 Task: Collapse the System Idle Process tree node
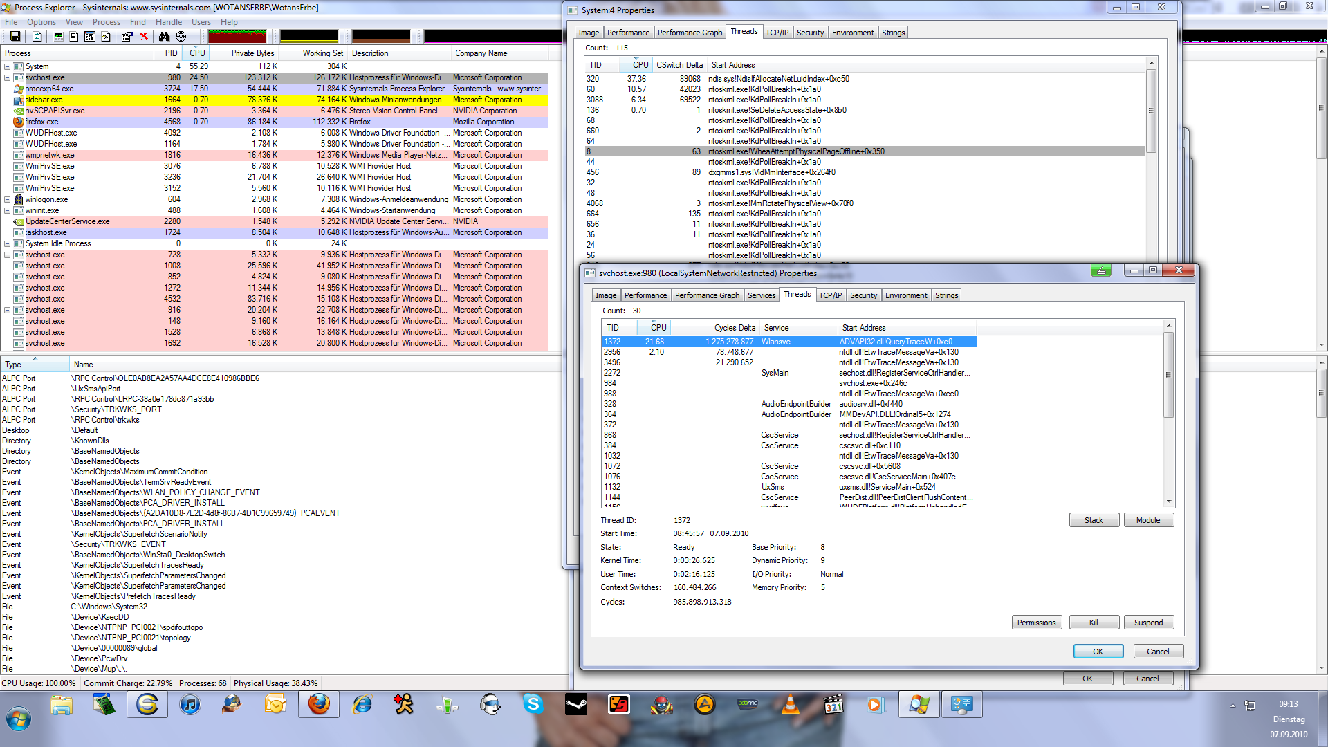click(x=7, y=244)
